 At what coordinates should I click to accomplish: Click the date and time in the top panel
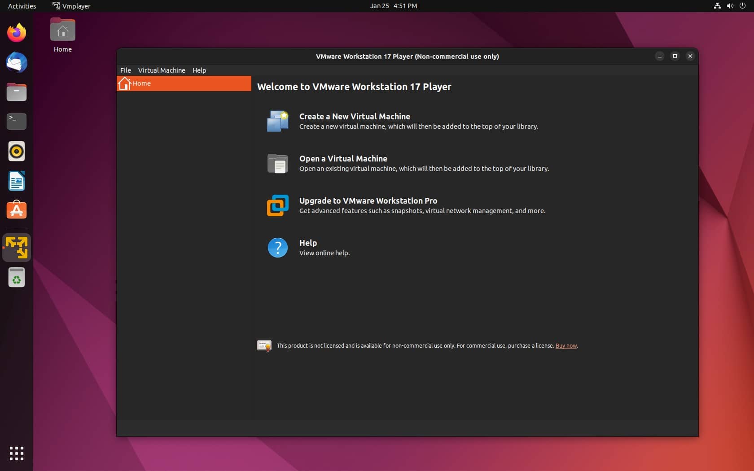tap(394, 6)
